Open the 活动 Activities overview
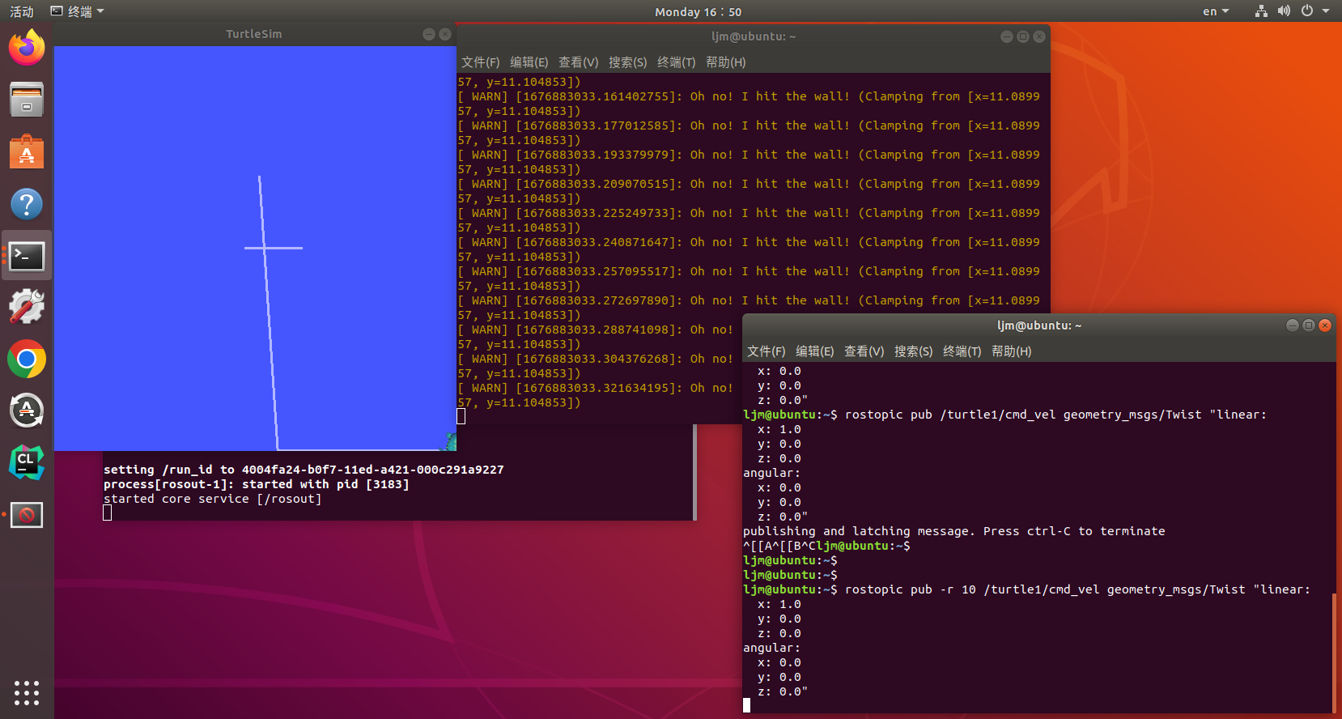 [22, 11]
